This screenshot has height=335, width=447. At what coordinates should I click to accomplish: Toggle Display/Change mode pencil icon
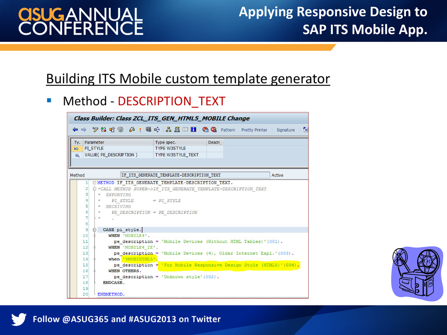pos(95,130)
